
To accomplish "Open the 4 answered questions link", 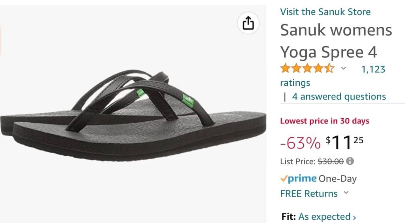I will coord(339,96).
